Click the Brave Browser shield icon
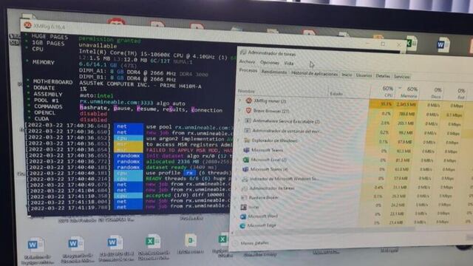The image size is (473, 266). 248,111
